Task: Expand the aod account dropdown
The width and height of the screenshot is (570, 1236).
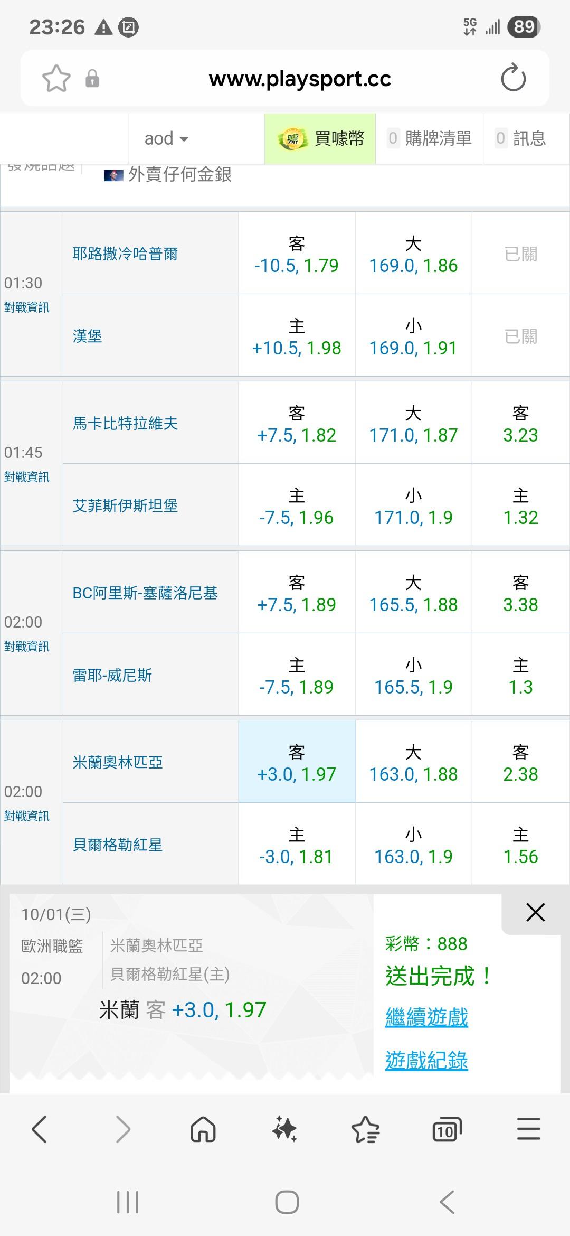Action: point(166,139)
